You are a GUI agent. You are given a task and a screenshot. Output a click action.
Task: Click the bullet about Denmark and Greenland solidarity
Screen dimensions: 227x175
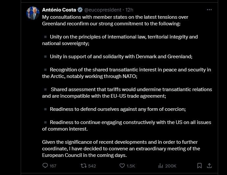pos(121,56)
